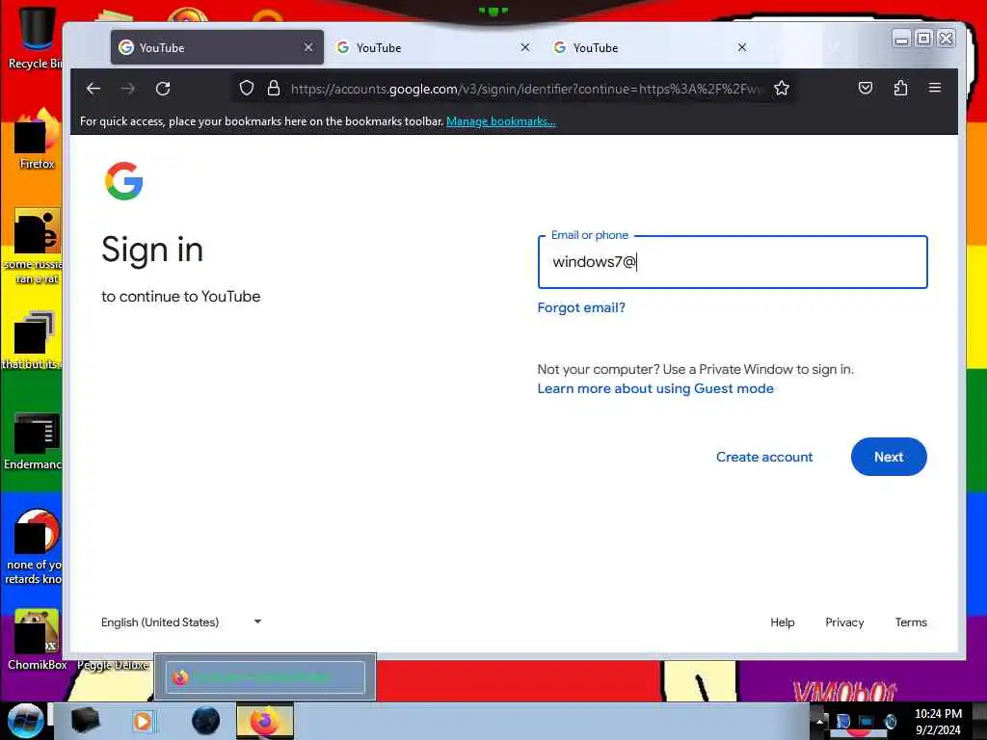Reload the Google sign-in page
Screen dimensions: 987x740
point(163,89)
